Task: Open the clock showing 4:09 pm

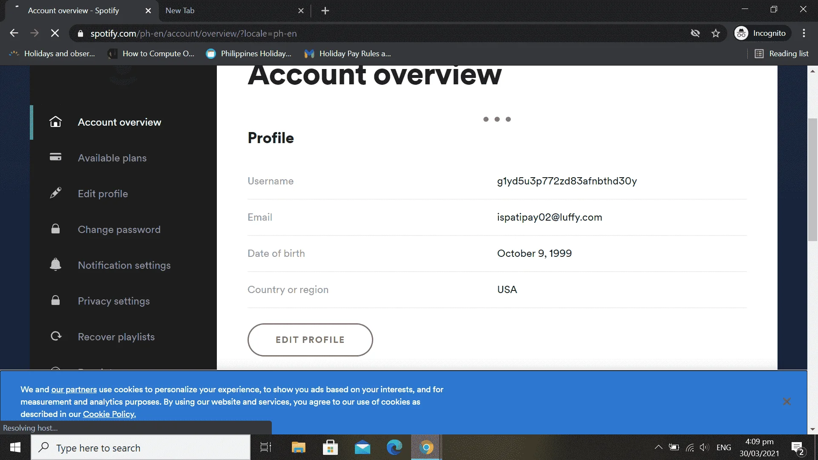Action: [x=759, y=448]
